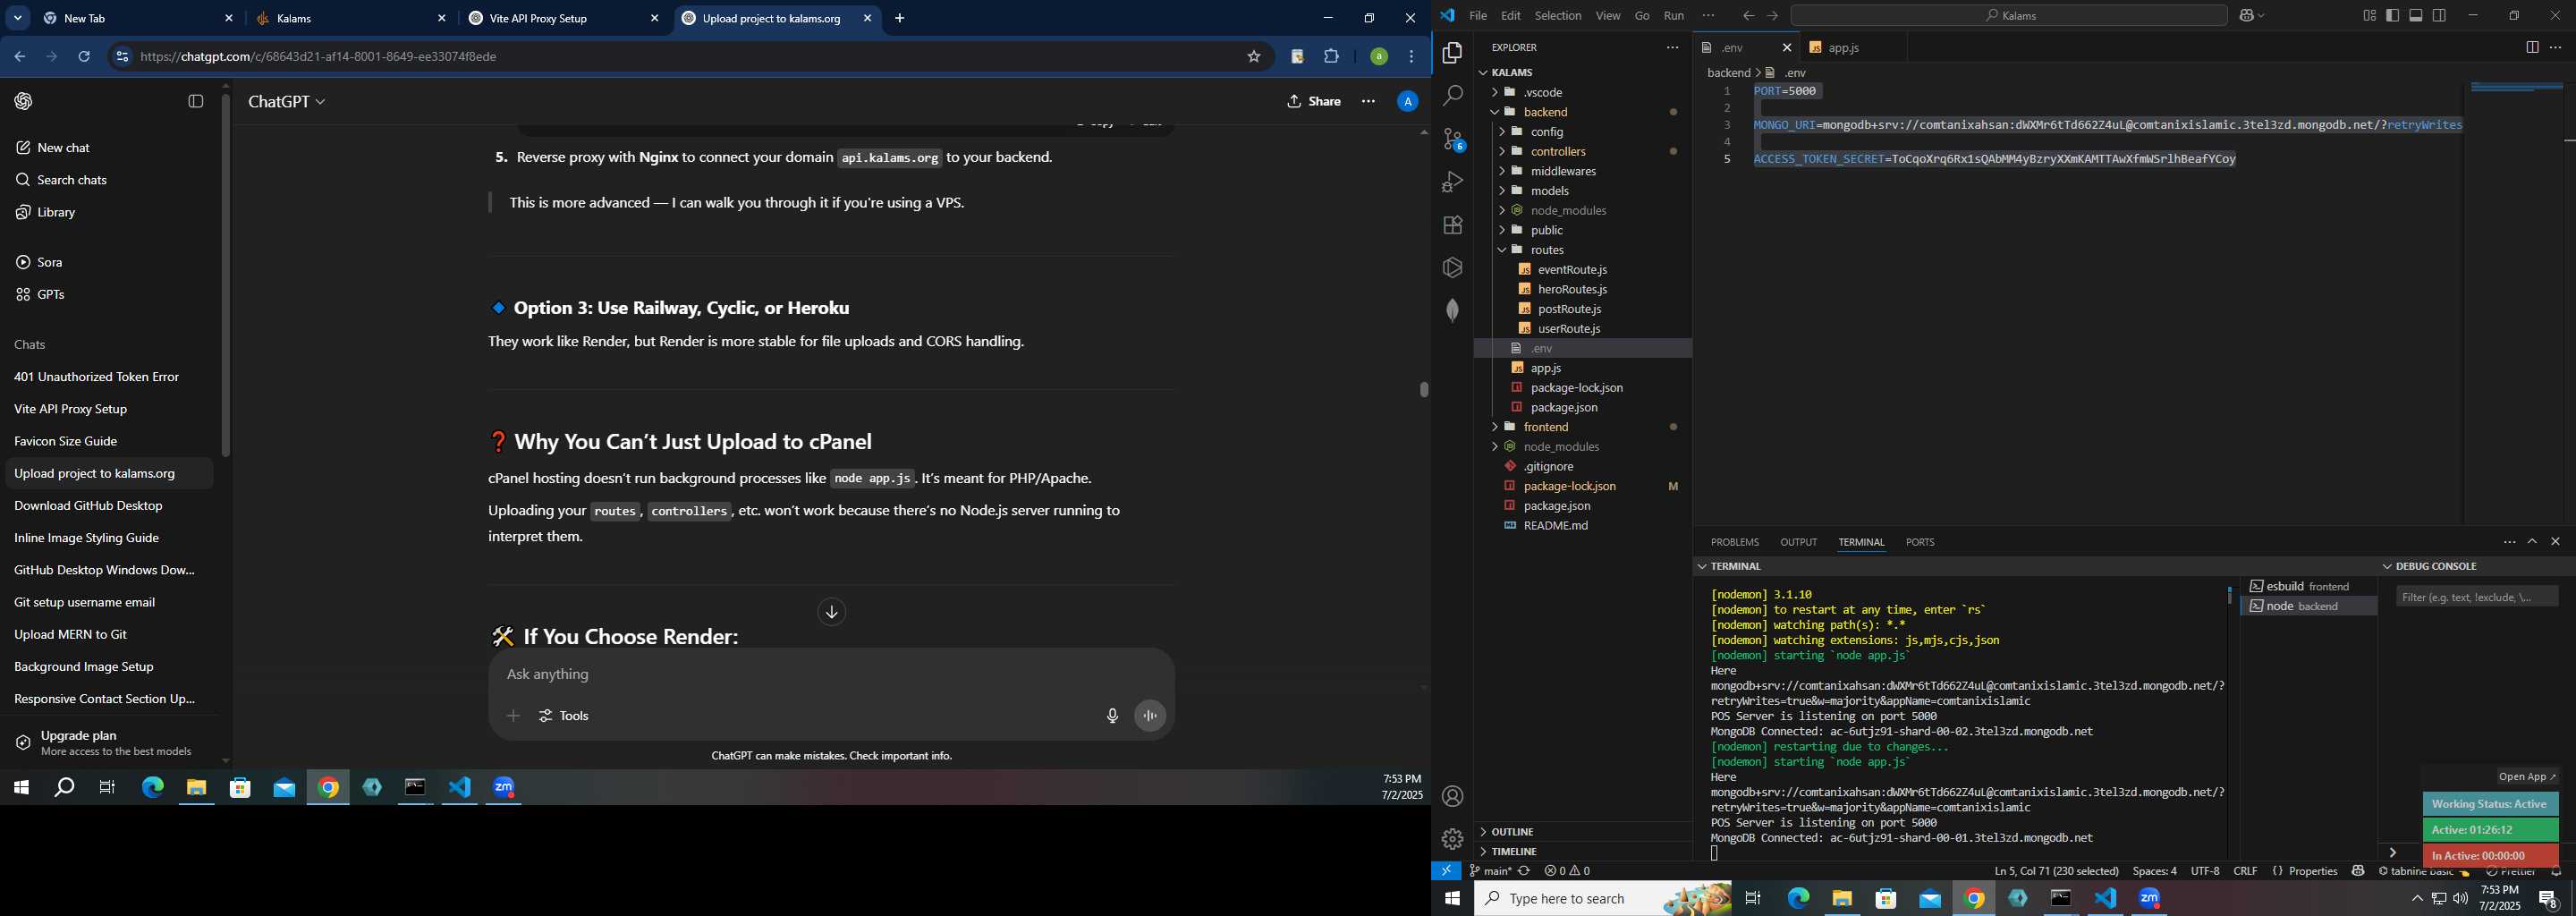Open the File menu in VS Code
2576x916 pixels.
pyautogui.click(x=1478, y=15)
